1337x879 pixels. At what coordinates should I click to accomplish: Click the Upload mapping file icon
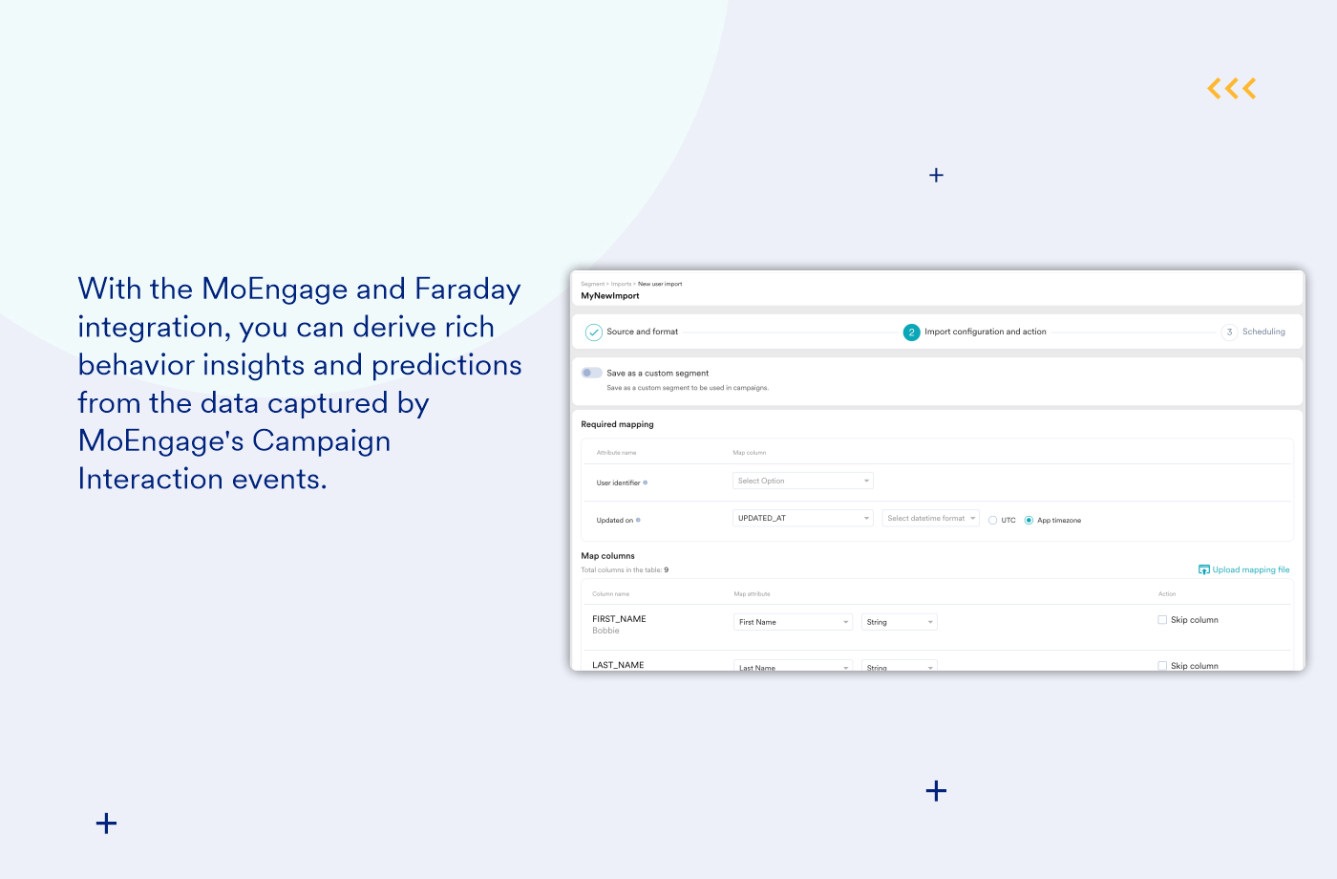click(1204, 569)
